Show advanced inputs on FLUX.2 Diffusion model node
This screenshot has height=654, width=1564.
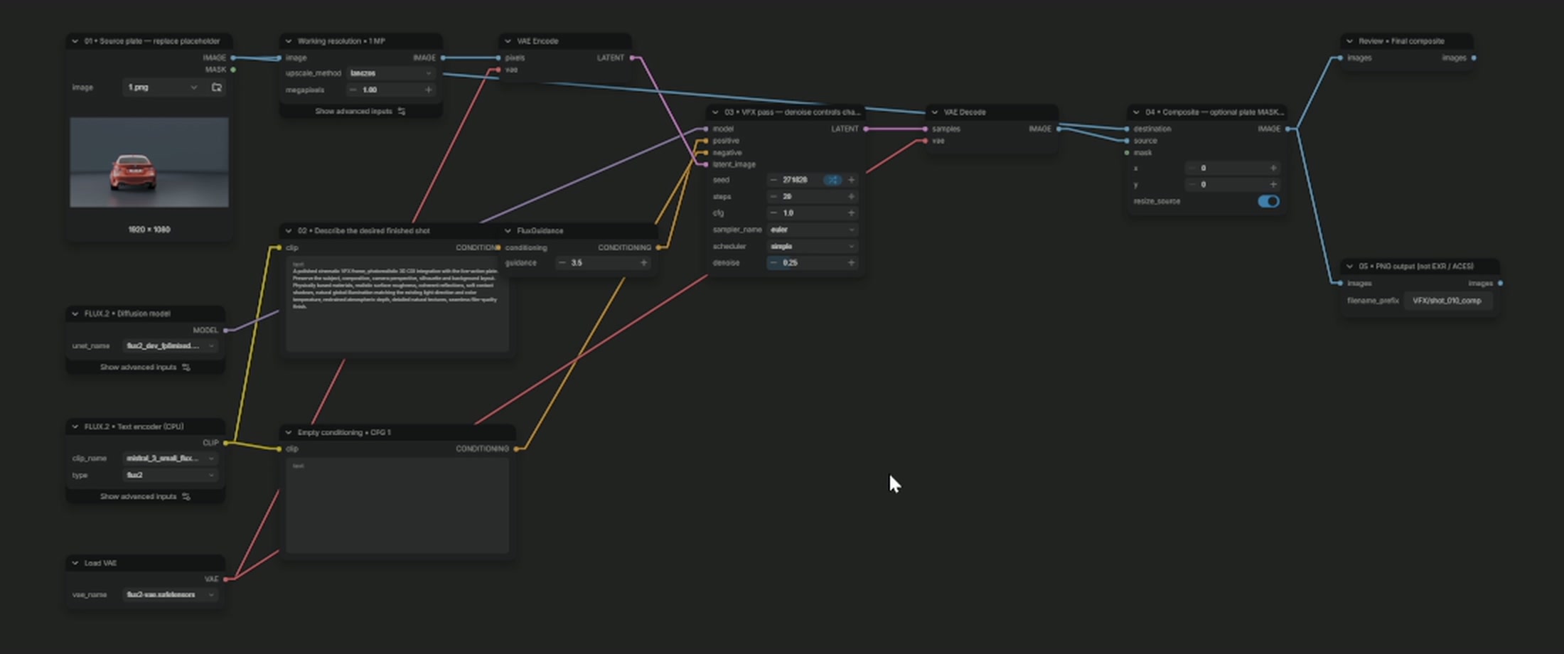pyautogui.click(x=145, y=367)
